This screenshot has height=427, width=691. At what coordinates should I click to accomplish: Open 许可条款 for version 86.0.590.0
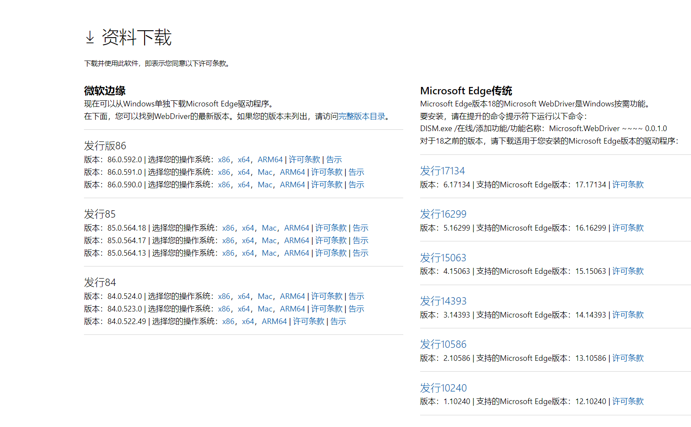(327, 185)
